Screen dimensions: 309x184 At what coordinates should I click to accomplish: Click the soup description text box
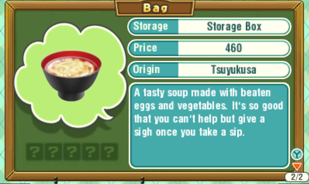[x=209, y=126]
